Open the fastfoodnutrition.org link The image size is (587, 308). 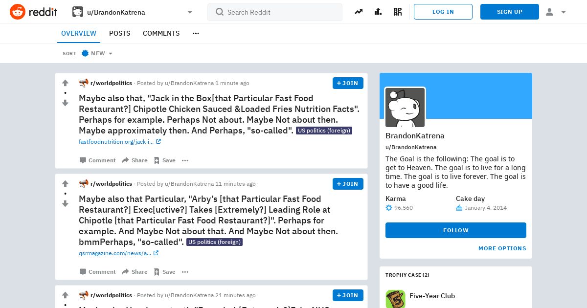tap(120, 142)
